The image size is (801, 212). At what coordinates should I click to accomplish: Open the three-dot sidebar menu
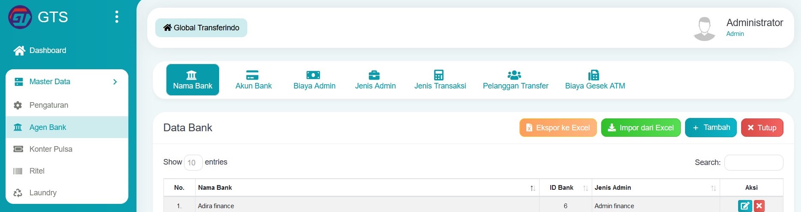pyautogui.click(x=116, y=17)
